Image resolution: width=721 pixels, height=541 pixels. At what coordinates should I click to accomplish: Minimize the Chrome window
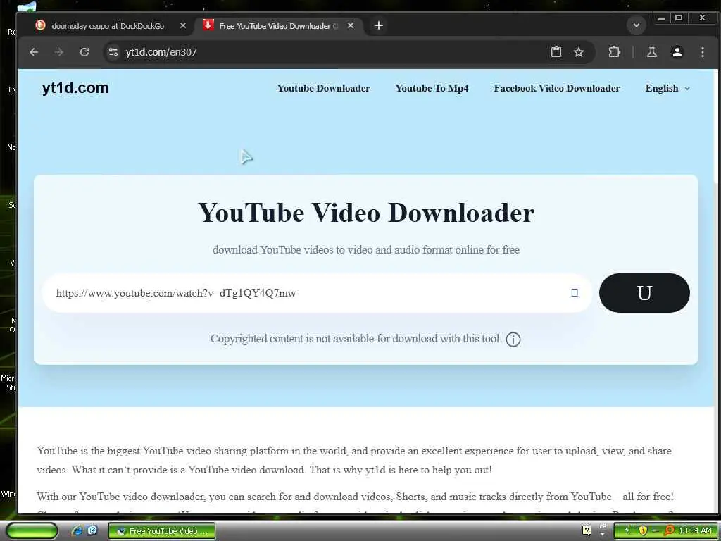click(661, 18)
